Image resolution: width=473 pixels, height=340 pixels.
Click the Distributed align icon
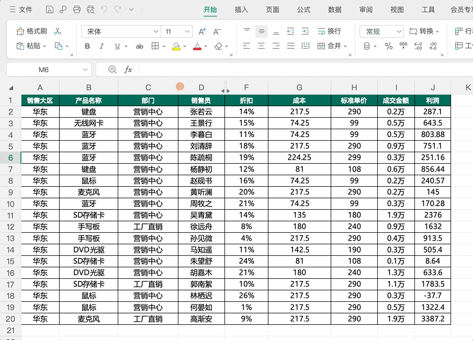[x=306, y=46]
